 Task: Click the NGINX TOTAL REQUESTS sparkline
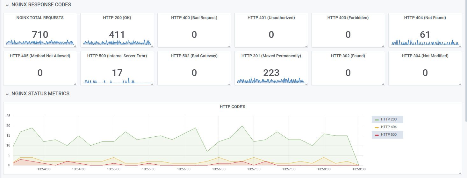(x=40, y=42)
